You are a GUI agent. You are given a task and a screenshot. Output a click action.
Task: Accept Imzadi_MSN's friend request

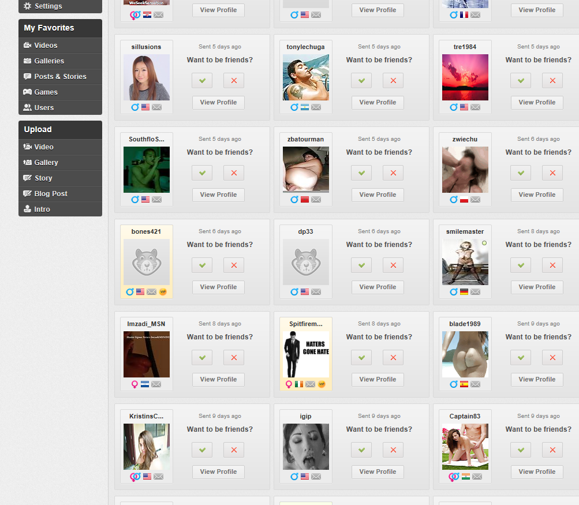click(202, 357)
